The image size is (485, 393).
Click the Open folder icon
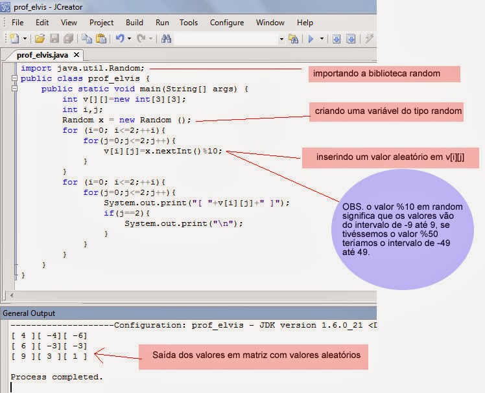[x=40, y=39]
